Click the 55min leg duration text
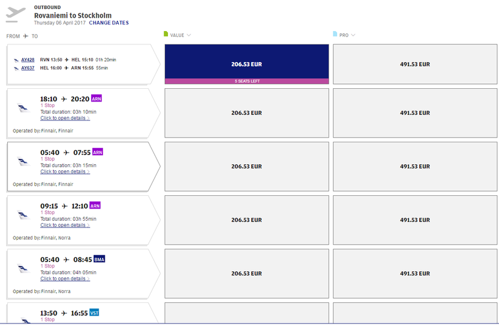The width and height of the screenshot is (499, 329). (102, 68)
